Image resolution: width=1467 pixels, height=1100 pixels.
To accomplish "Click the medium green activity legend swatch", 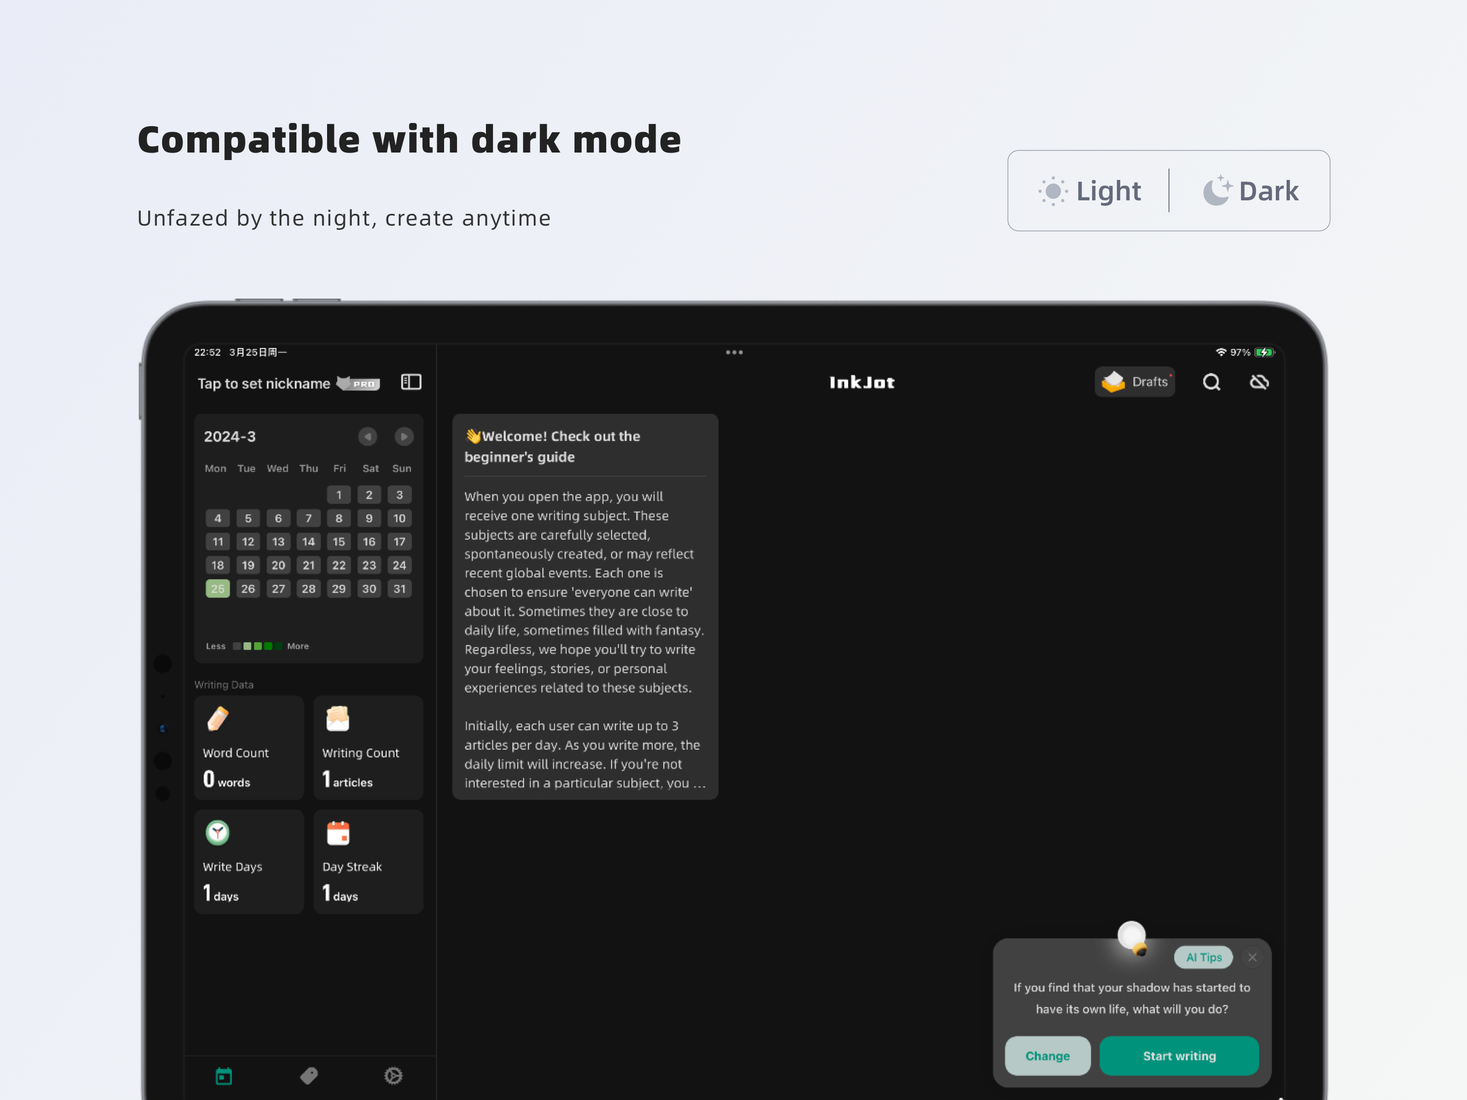I will point(258,646).
